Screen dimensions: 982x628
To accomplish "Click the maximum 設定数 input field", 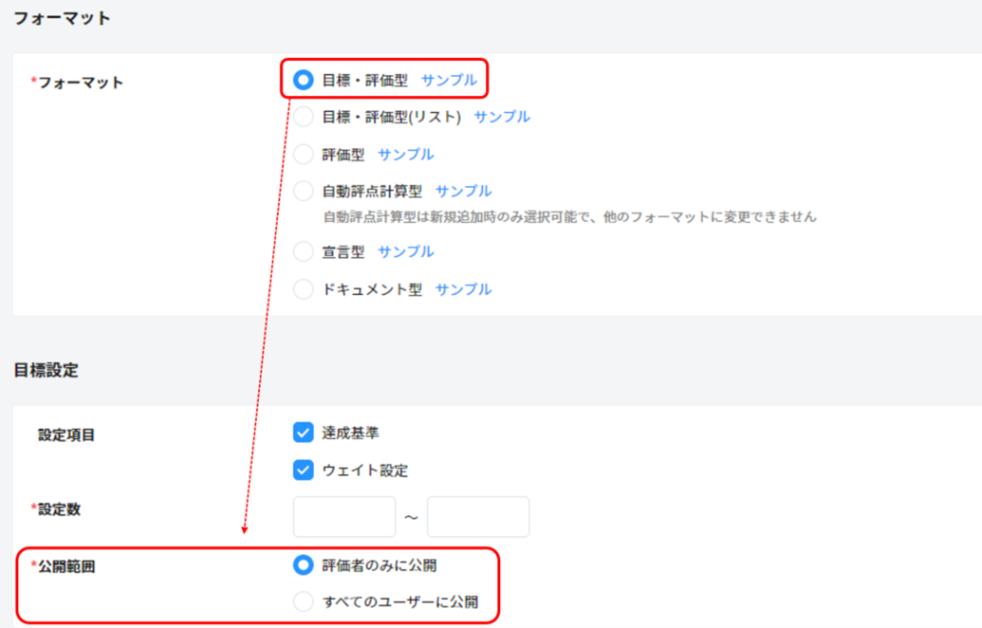I will tap(477, 517).
